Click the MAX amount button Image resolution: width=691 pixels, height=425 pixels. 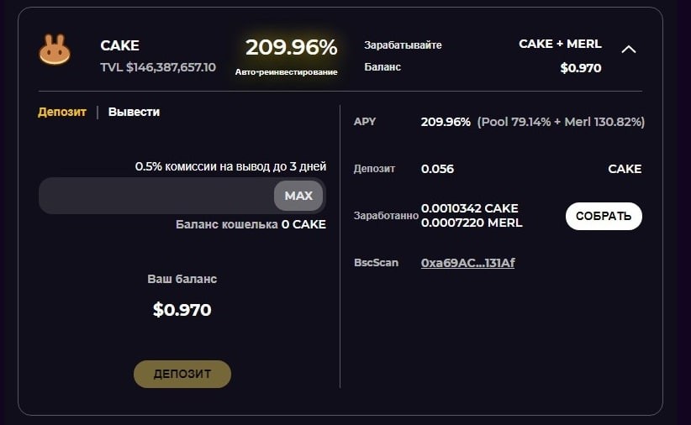[x=298, y=196]
